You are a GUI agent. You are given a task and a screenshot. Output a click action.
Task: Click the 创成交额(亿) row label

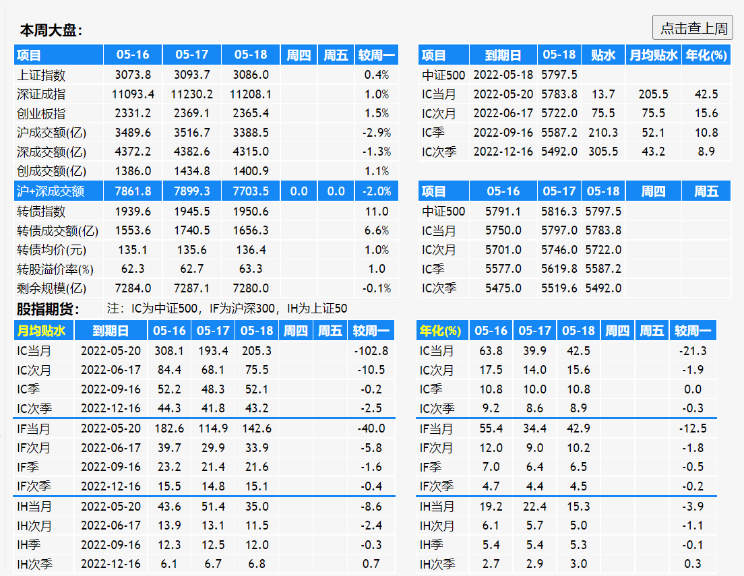coord(52,171)
